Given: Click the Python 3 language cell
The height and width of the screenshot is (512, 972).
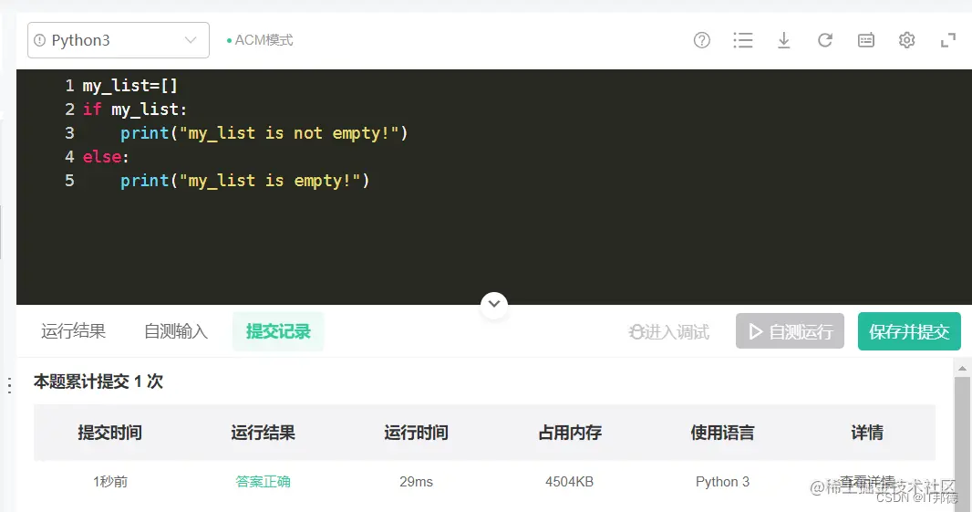Looking at the screenshot, I should coord(722,482).
